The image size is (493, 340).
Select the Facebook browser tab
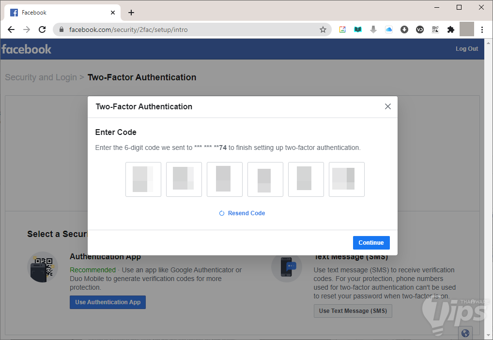click(x=62, y=13)
